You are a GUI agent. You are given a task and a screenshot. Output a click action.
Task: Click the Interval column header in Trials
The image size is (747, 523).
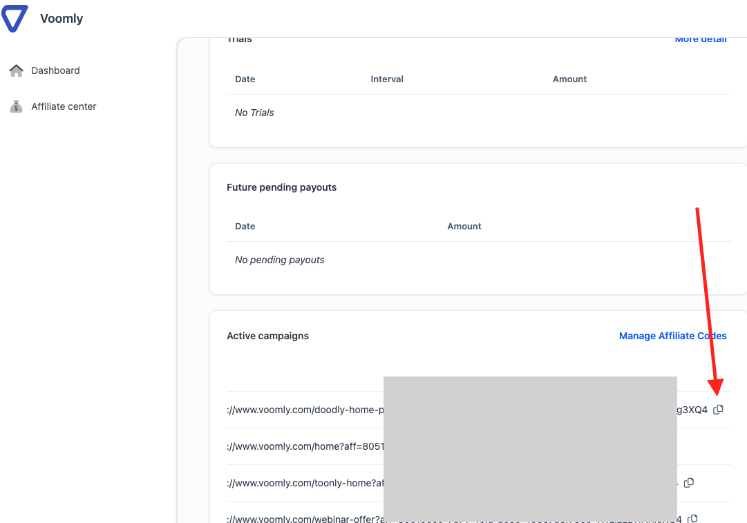[x=387, y=79]
